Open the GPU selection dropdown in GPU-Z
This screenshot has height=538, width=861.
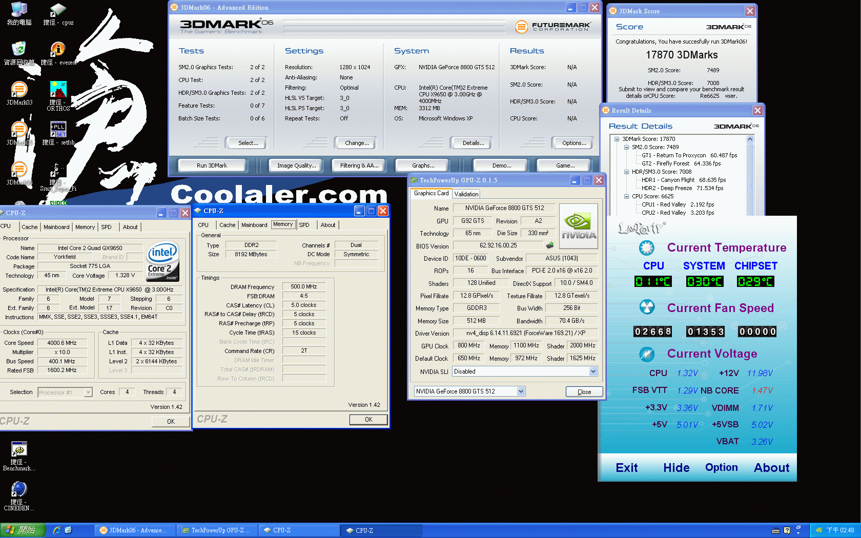point(521,391)
